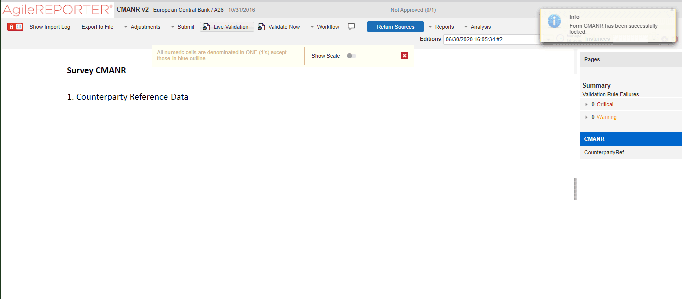Viewport: 682px width, 299px height.
Task: Select CounterpartyRef in the Pages panel
Action: 604,152
